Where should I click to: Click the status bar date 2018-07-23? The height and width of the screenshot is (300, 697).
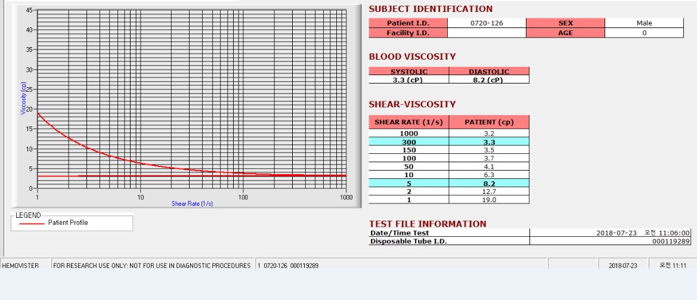622,266
